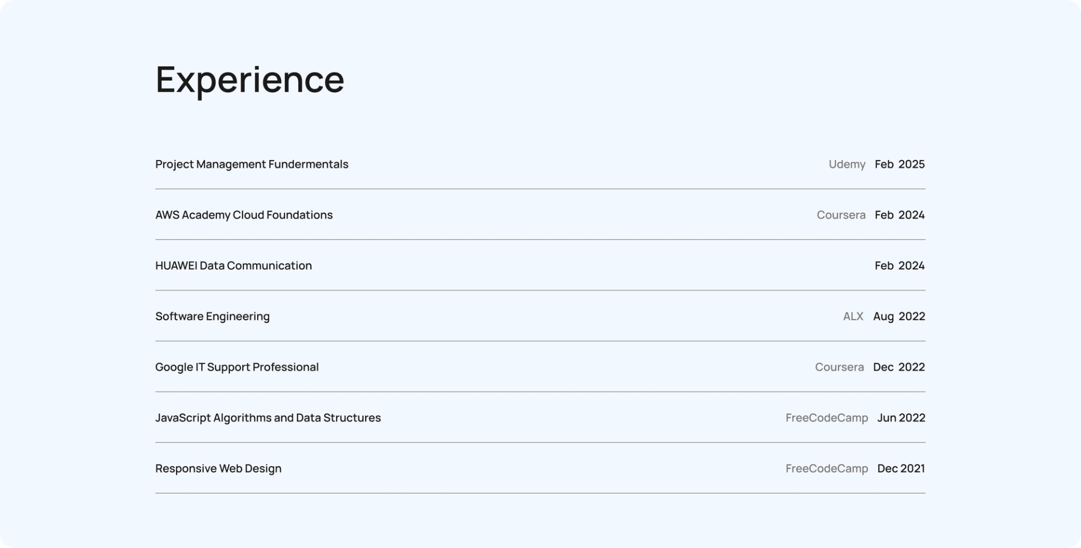Click Coursera label beside AWS Academy row
The width and height of the screenshot is (1081, 548).
click(x=841, y=215)
